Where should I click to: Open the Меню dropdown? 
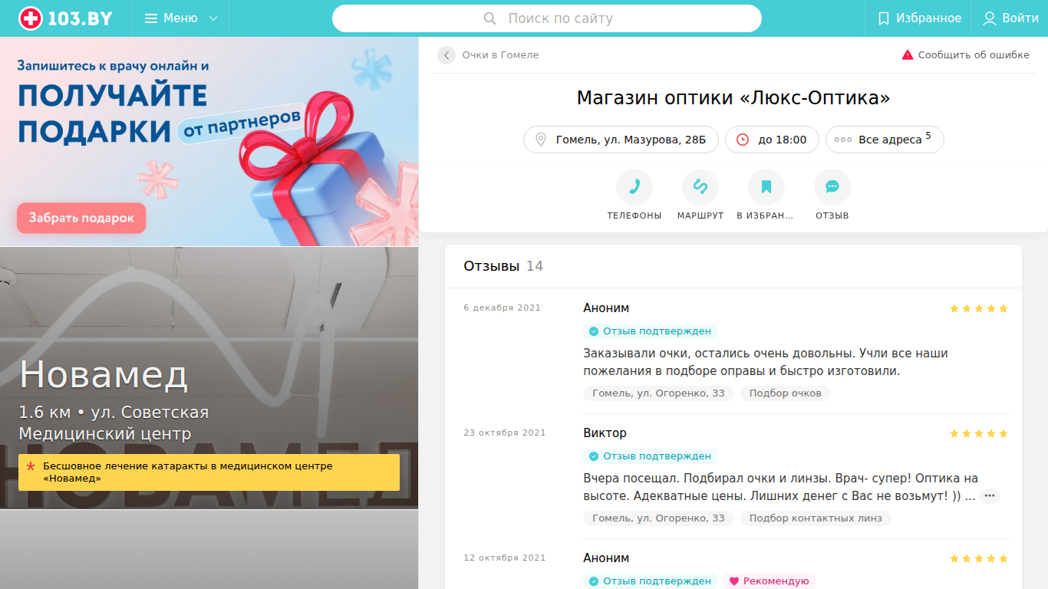click(x=181, y=18)
